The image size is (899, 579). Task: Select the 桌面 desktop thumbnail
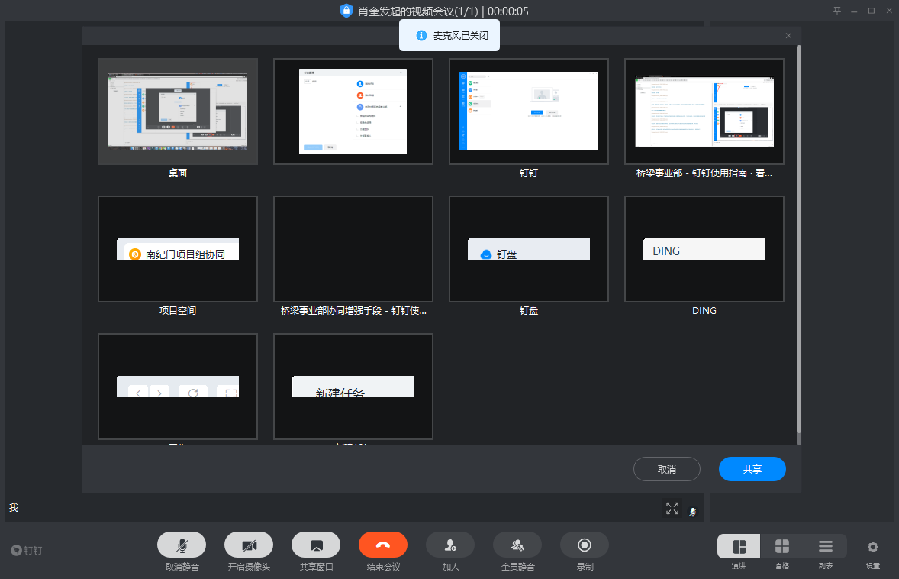pos(178,112)
